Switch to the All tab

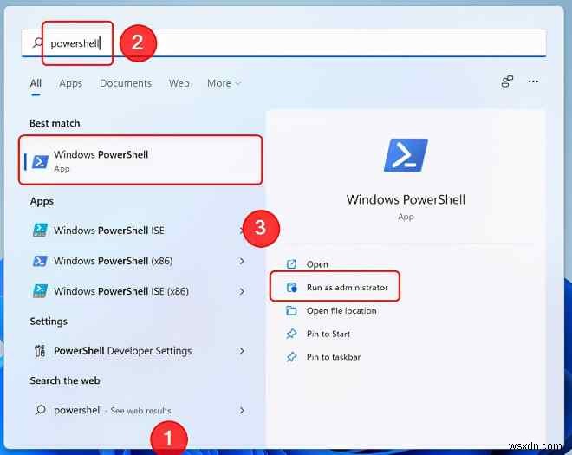click(36, 83)
